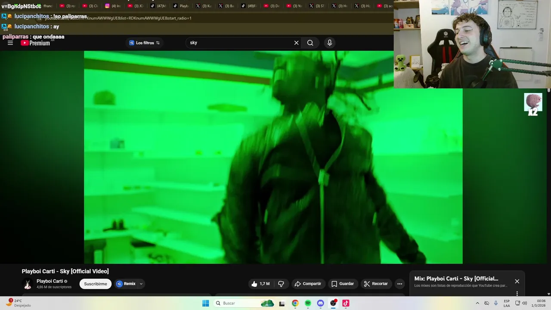Screen dimensions: 551x310
Task: Open the tray network status icon
Action: pos(517,303)
